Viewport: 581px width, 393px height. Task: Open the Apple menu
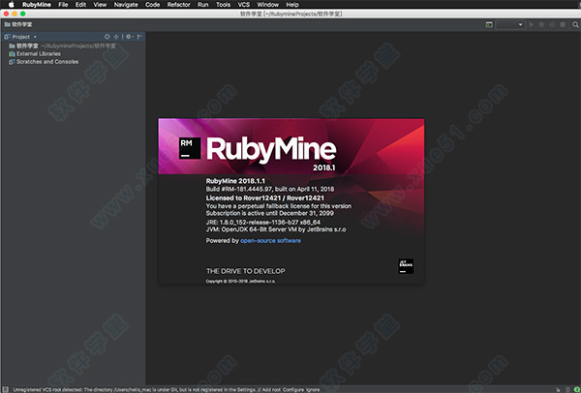(11, 5)
